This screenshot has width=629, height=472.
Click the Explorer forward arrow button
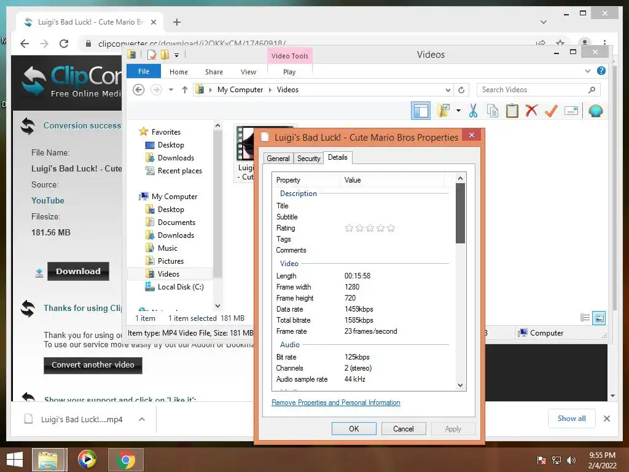(156, 90)
